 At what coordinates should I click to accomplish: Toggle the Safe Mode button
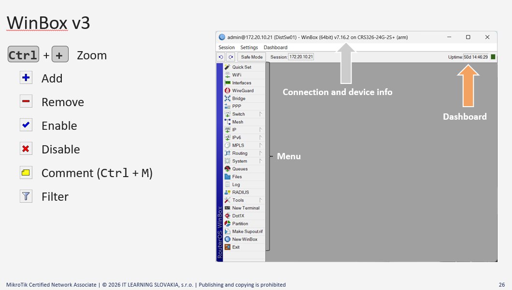click(x=252, y=57)
